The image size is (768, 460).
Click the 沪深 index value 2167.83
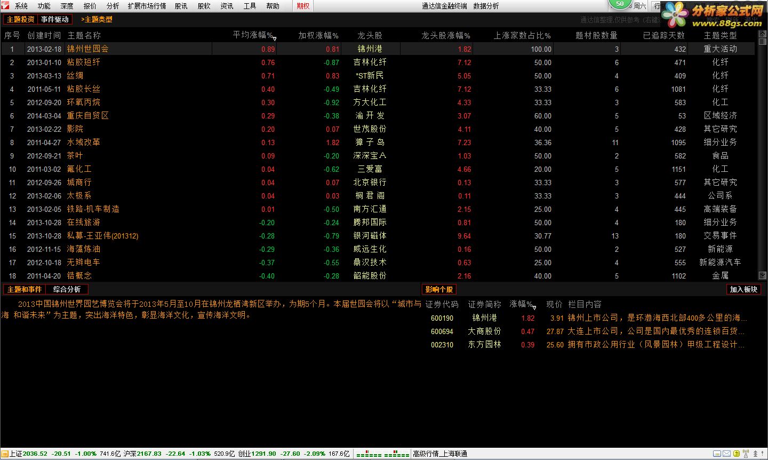(x=149, y=454)
